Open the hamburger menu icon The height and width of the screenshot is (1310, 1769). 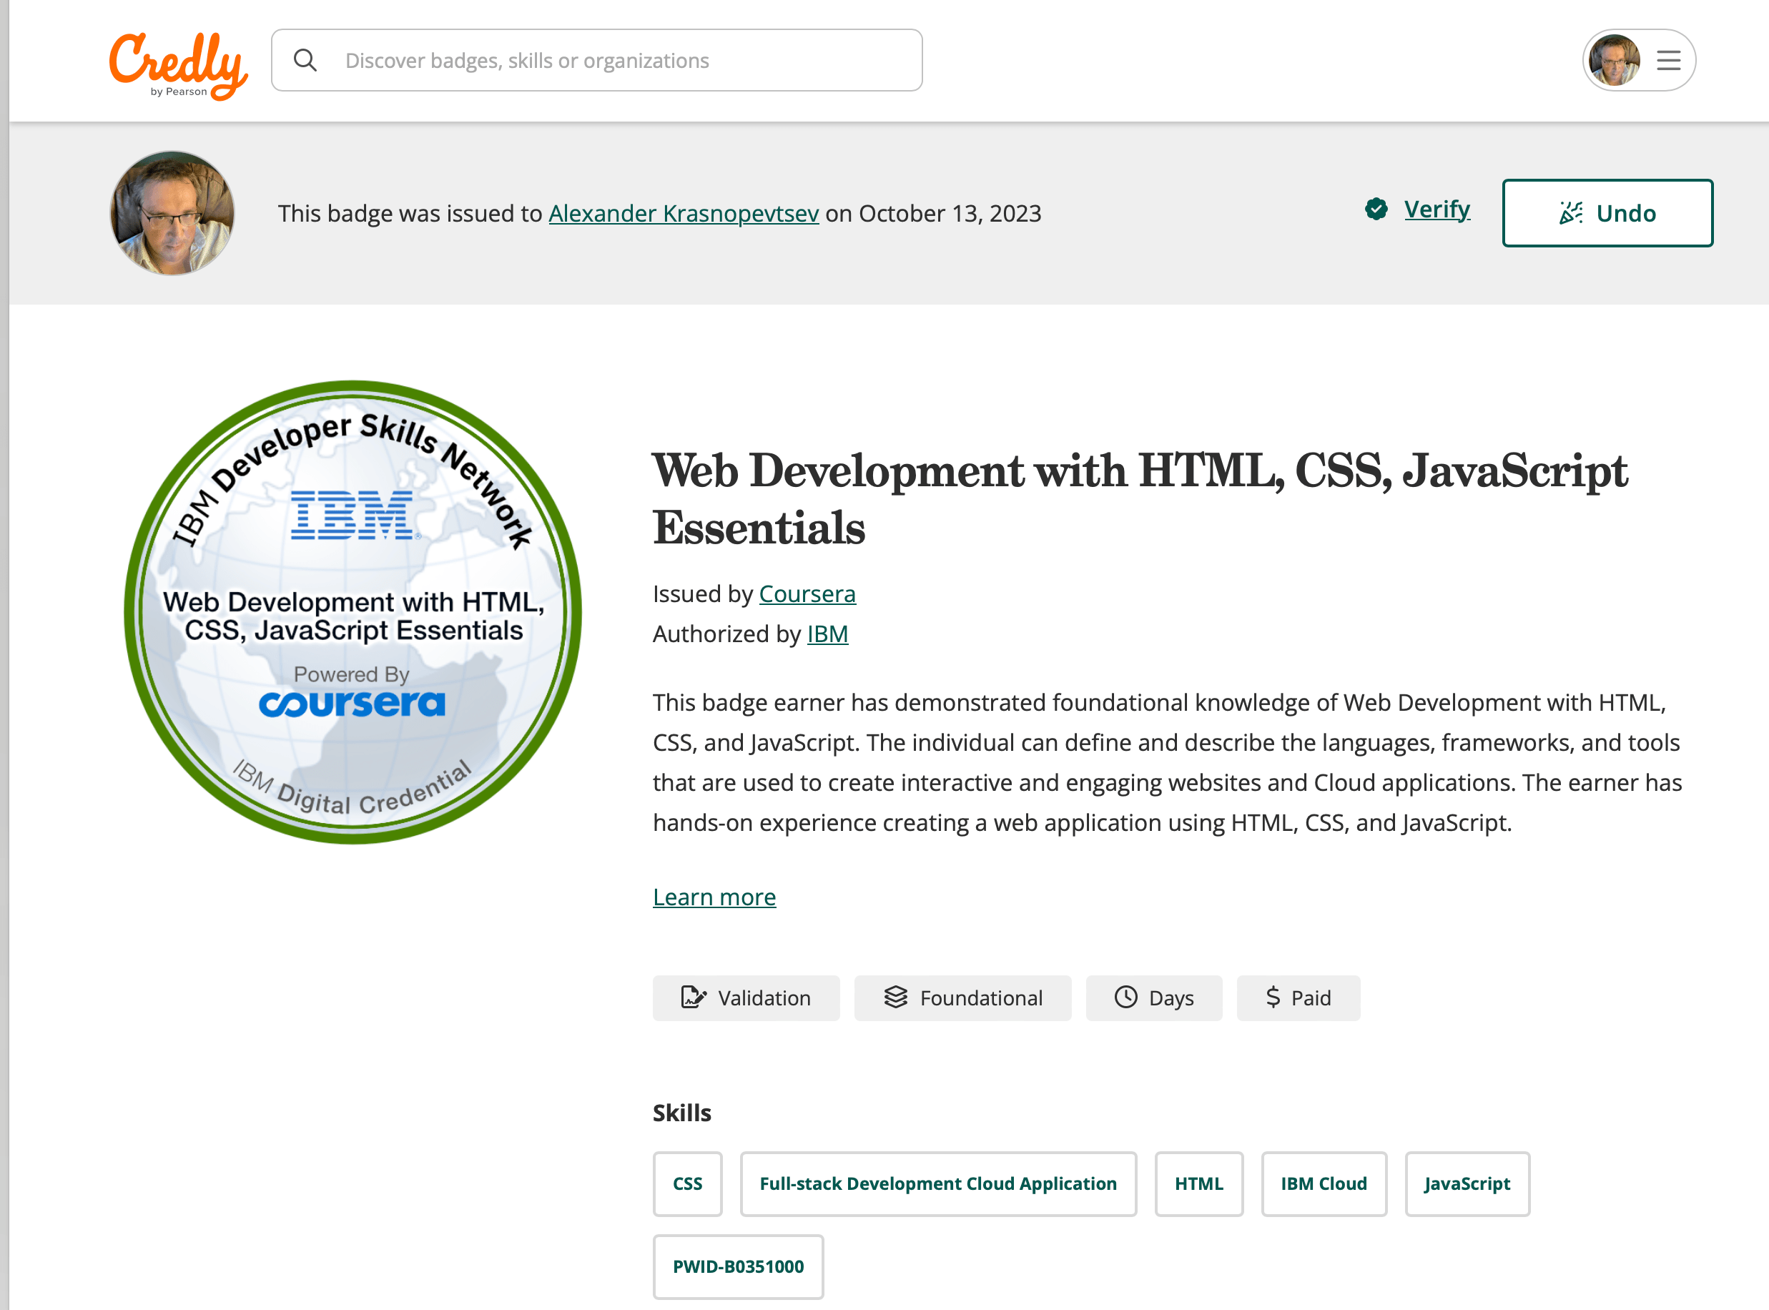[x=1668, y=60]
